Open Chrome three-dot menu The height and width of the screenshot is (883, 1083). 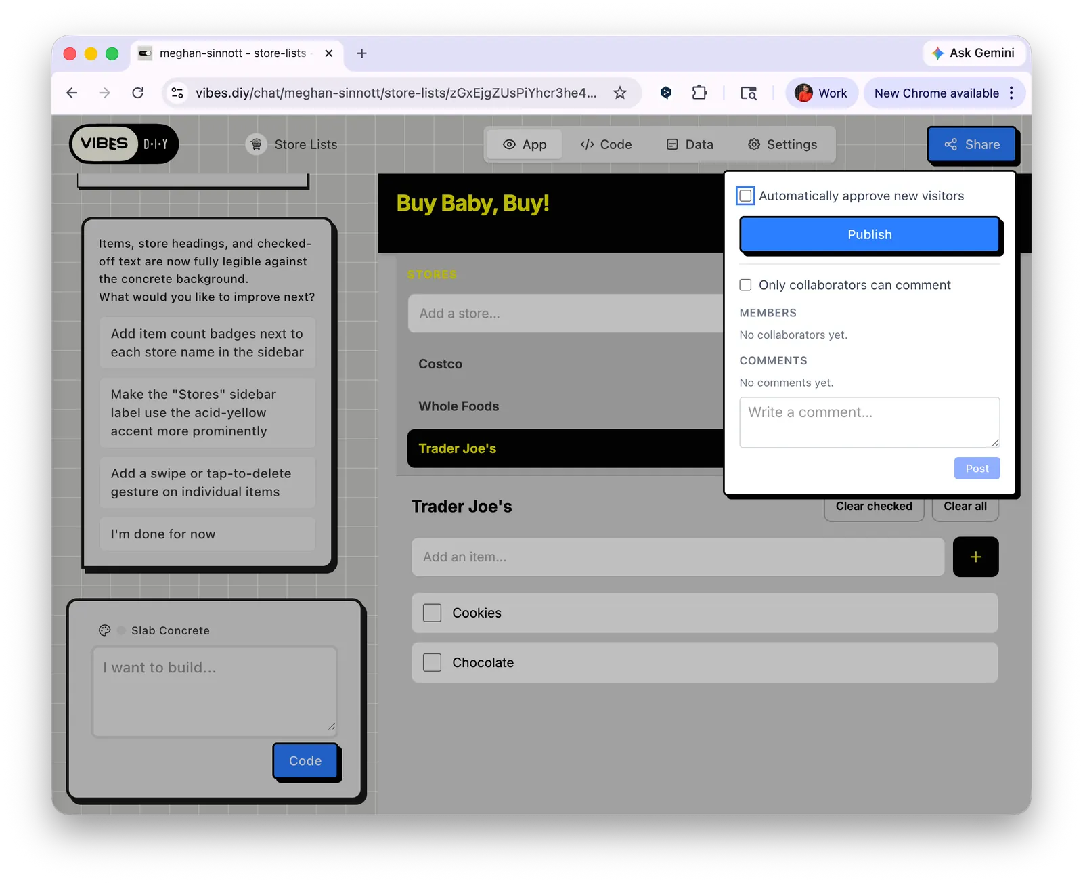click(1011, 93)
